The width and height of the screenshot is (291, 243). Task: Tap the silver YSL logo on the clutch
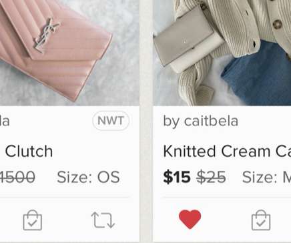click(47, 35)
